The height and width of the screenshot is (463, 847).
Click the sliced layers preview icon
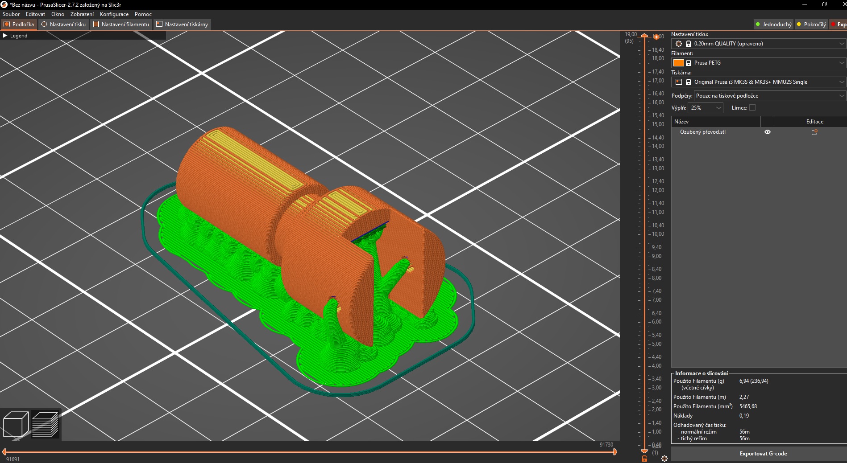coord(45,424)
